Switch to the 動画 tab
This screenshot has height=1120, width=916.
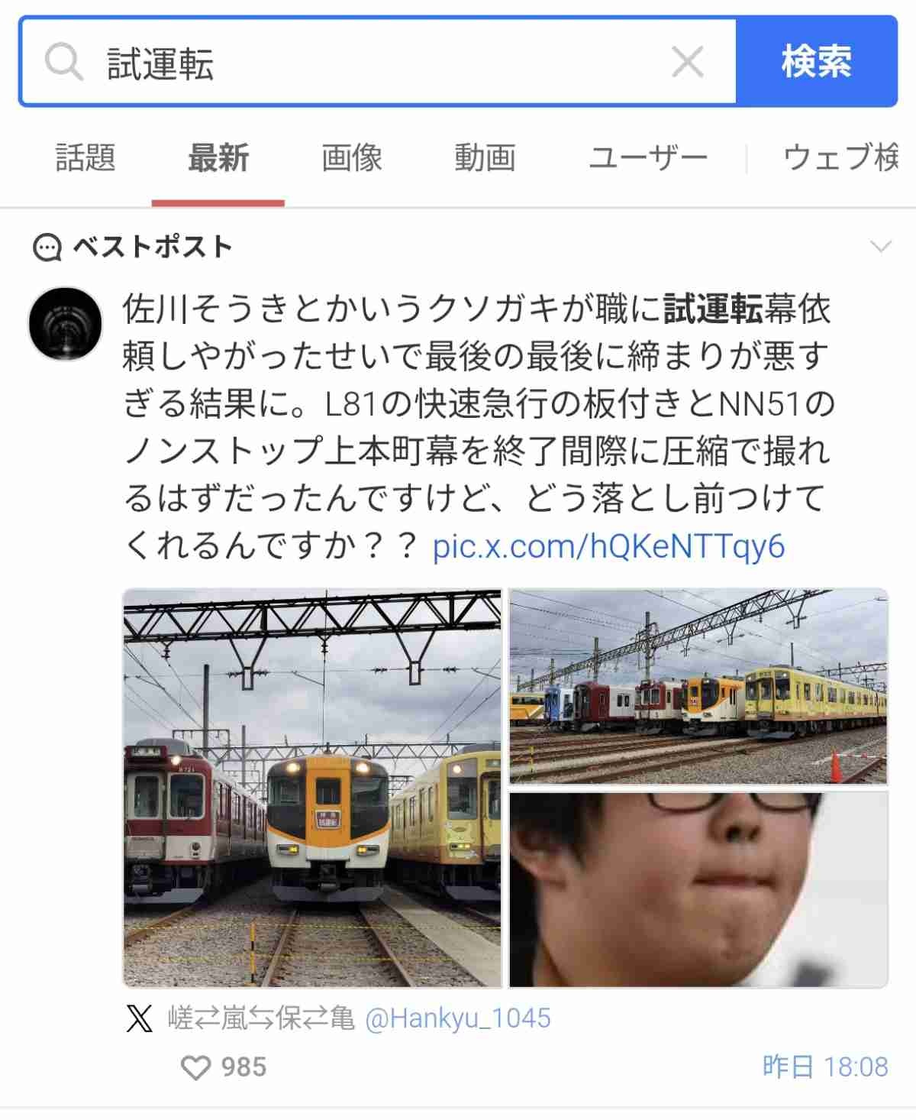click(x=485, y=158)
